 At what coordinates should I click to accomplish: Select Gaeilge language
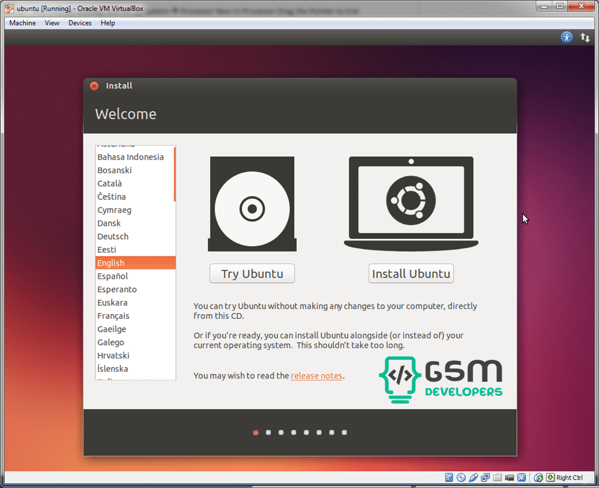pos(135,329)
